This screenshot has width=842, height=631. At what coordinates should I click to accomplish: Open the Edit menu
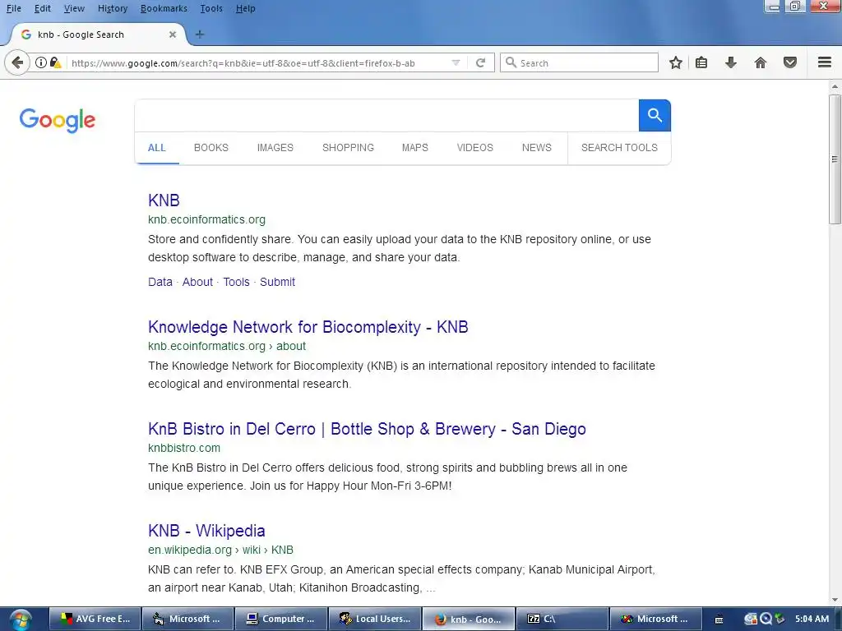pyautogui.click(x=43, y=8)
